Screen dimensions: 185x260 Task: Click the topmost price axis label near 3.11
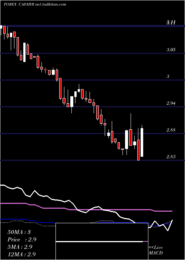[x=171, y=22]
